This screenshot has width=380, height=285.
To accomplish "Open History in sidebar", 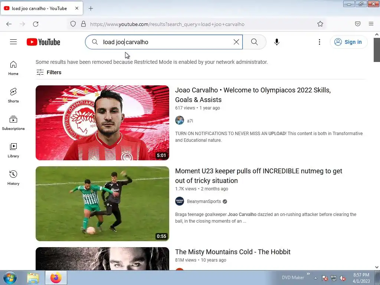I will coord(13,178).
